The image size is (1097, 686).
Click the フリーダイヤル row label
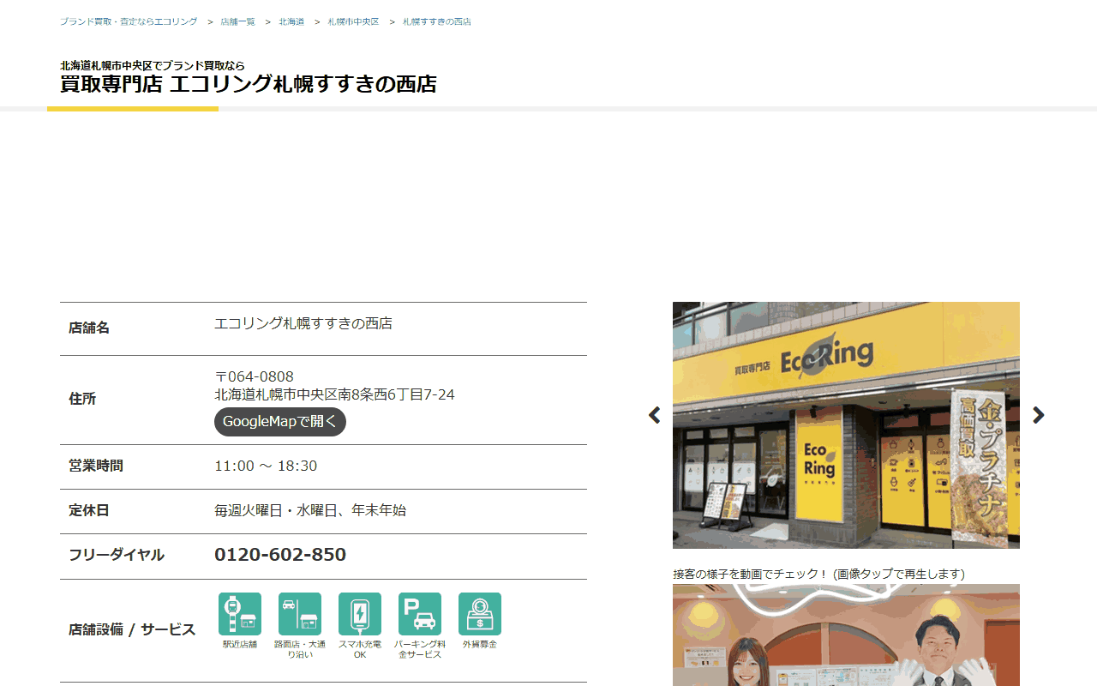pos(117,555)
